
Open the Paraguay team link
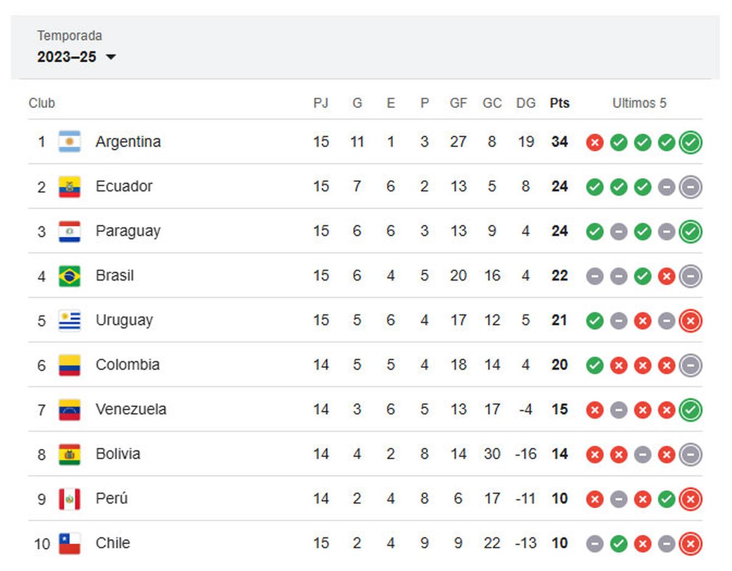point(128,231)
